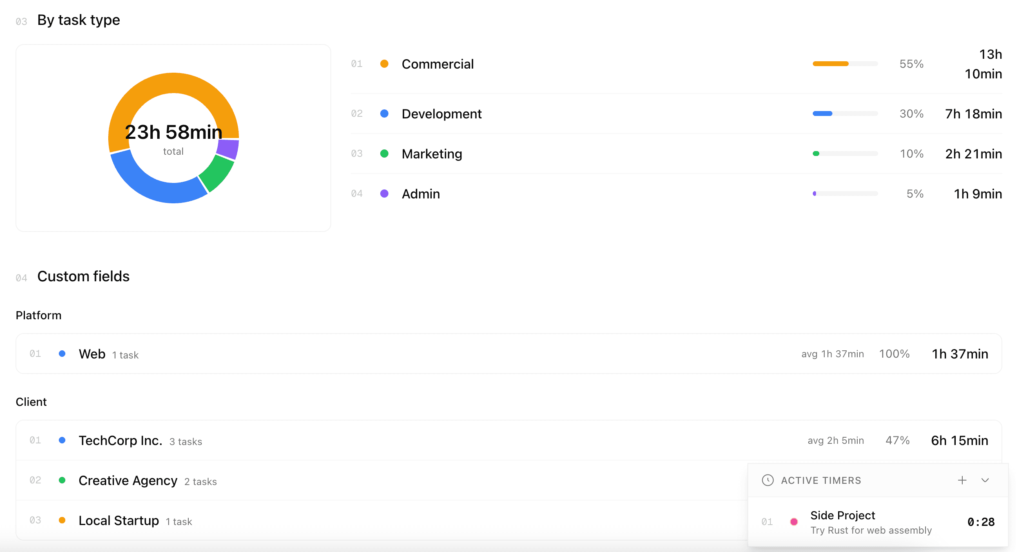Open the Creative Agency client entry
1017x552 pixels.
(x=128, y=480)
